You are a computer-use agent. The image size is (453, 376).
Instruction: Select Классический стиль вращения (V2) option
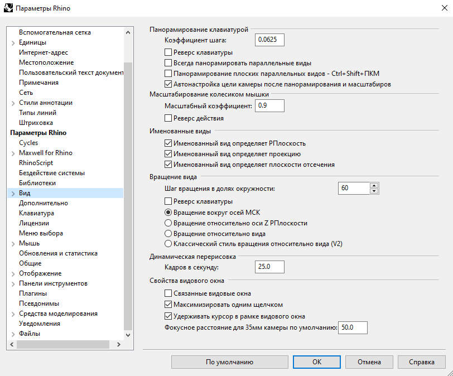tap(168, 244)
